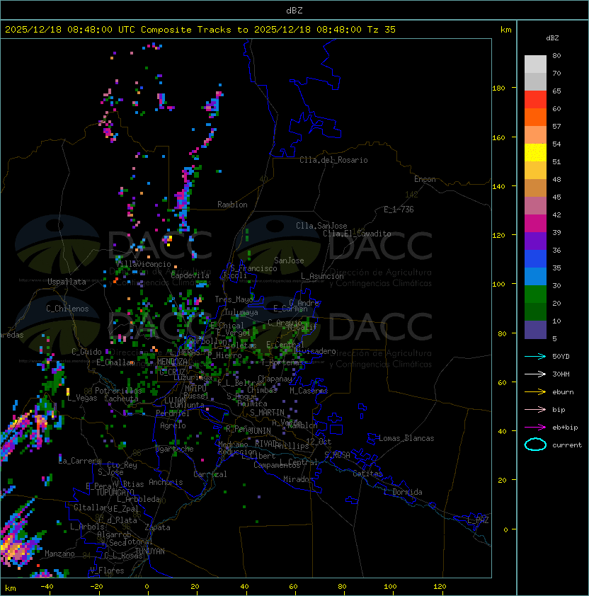Click the cyan 'current' ellipse legend symbol
This screenshot has height=596, width=589.
535,445
